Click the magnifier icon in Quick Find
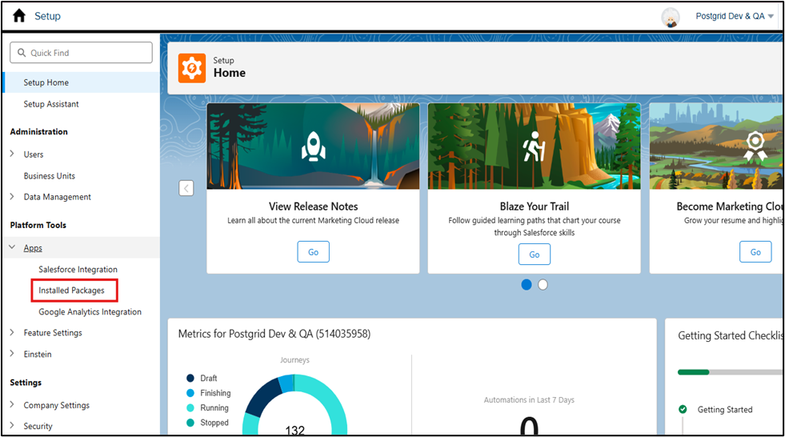 point(22,53)
